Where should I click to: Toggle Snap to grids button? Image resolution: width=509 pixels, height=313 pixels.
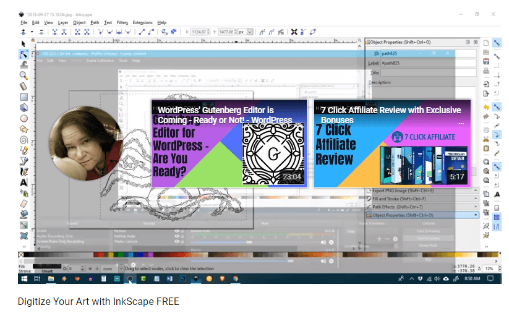click(497, 218)
